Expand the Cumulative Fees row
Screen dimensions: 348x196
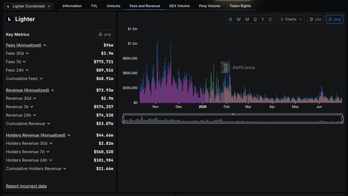click(x=41, y=79)
